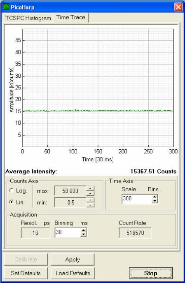This screenshot has width=185, height=283.
Task: Click the Count Rate field showing 516570
Action: click(135, 233)
